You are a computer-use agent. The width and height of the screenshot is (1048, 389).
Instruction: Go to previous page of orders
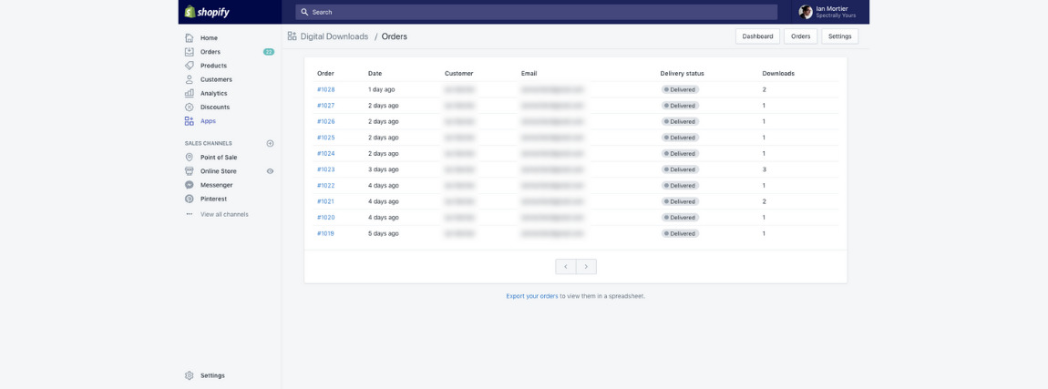(x=566, y=267)
